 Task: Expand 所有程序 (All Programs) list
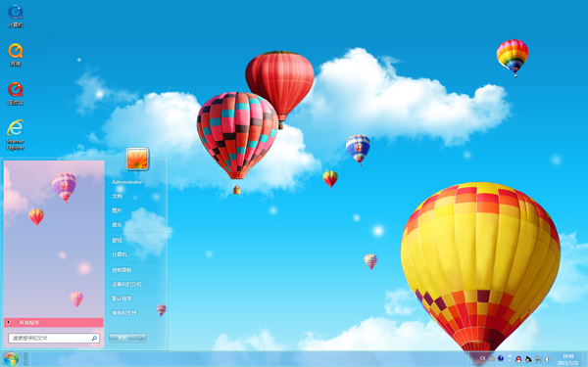(54, 322)
